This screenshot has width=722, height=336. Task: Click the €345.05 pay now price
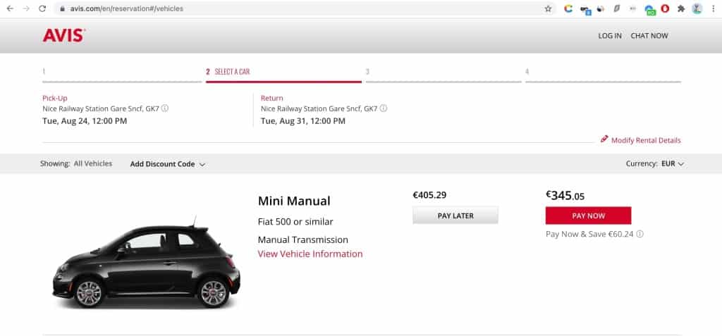pos(565,196)
